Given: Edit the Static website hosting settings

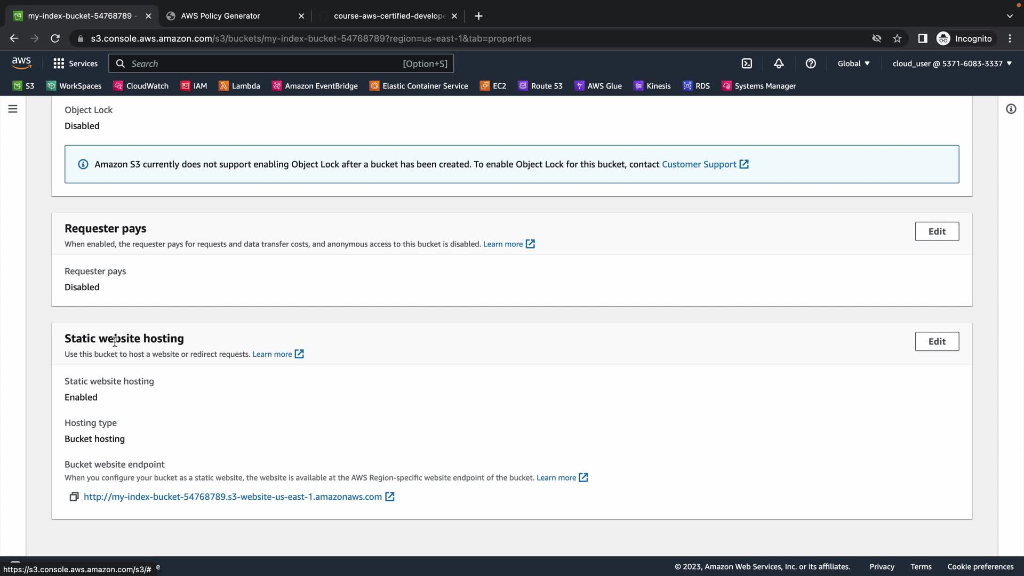Looking at the screenshot, I should [937, 341].
